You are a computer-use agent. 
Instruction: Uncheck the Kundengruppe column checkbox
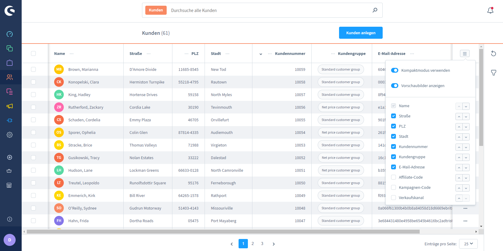[x=393, y=157]
